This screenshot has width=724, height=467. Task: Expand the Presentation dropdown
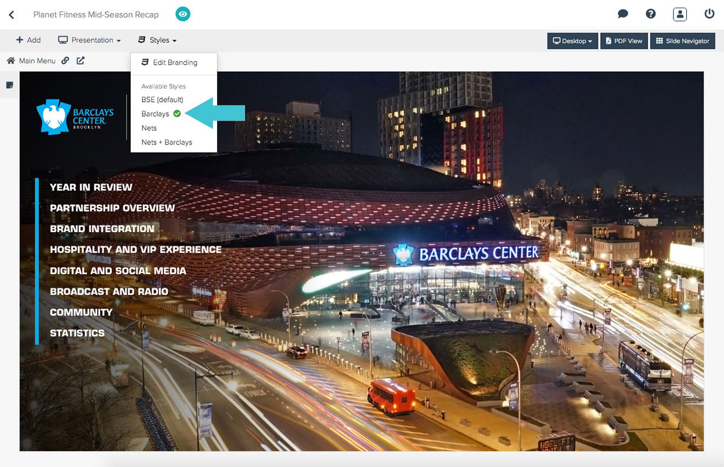click(89, 40)
